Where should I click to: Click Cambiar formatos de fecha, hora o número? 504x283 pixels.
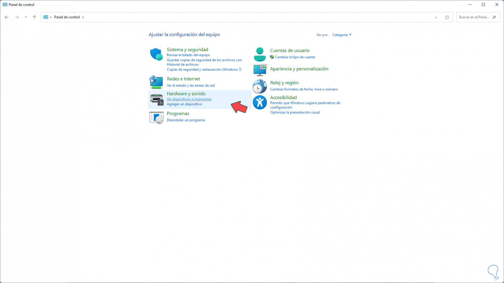304,89
